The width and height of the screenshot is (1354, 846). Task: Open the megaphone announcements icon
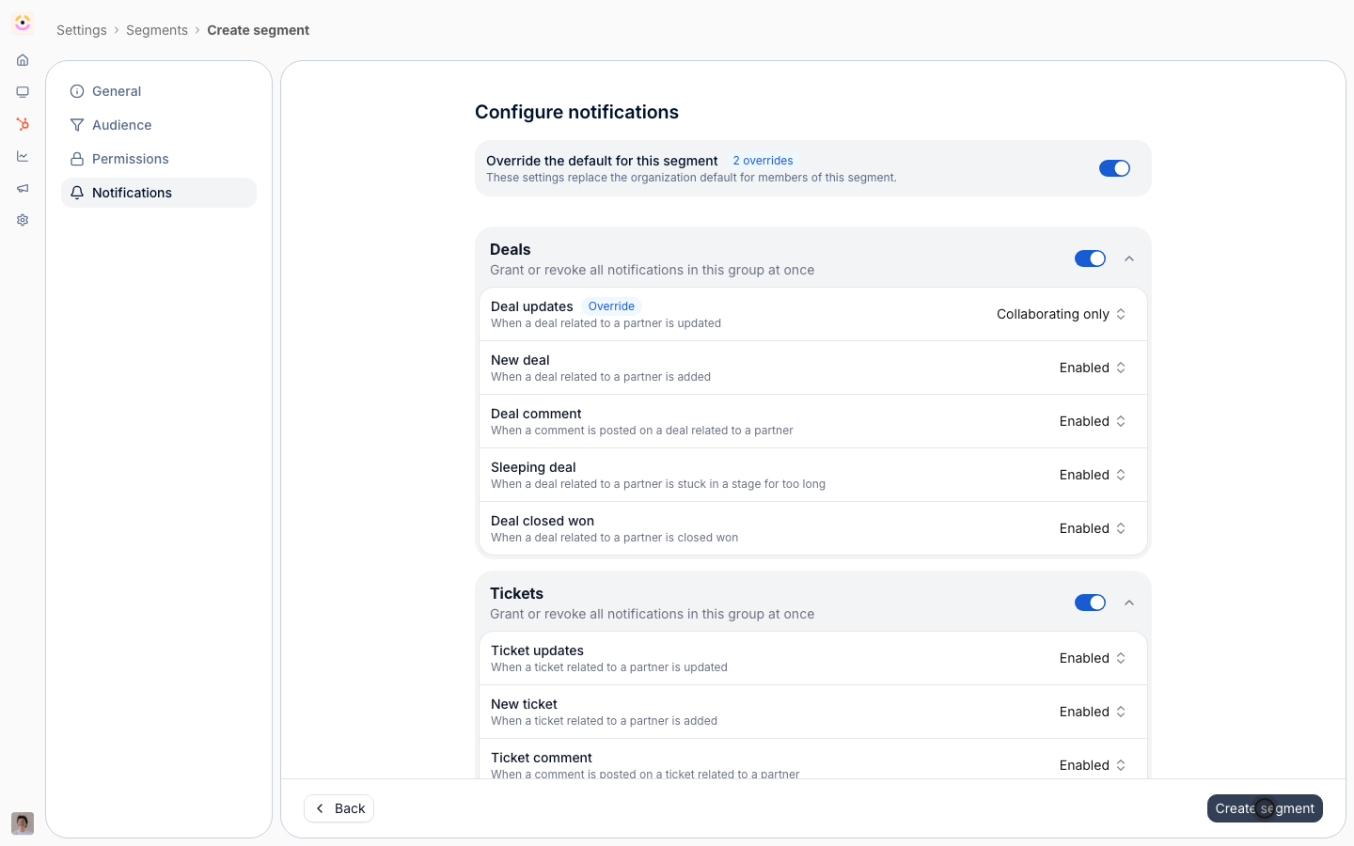pos(23,188)
